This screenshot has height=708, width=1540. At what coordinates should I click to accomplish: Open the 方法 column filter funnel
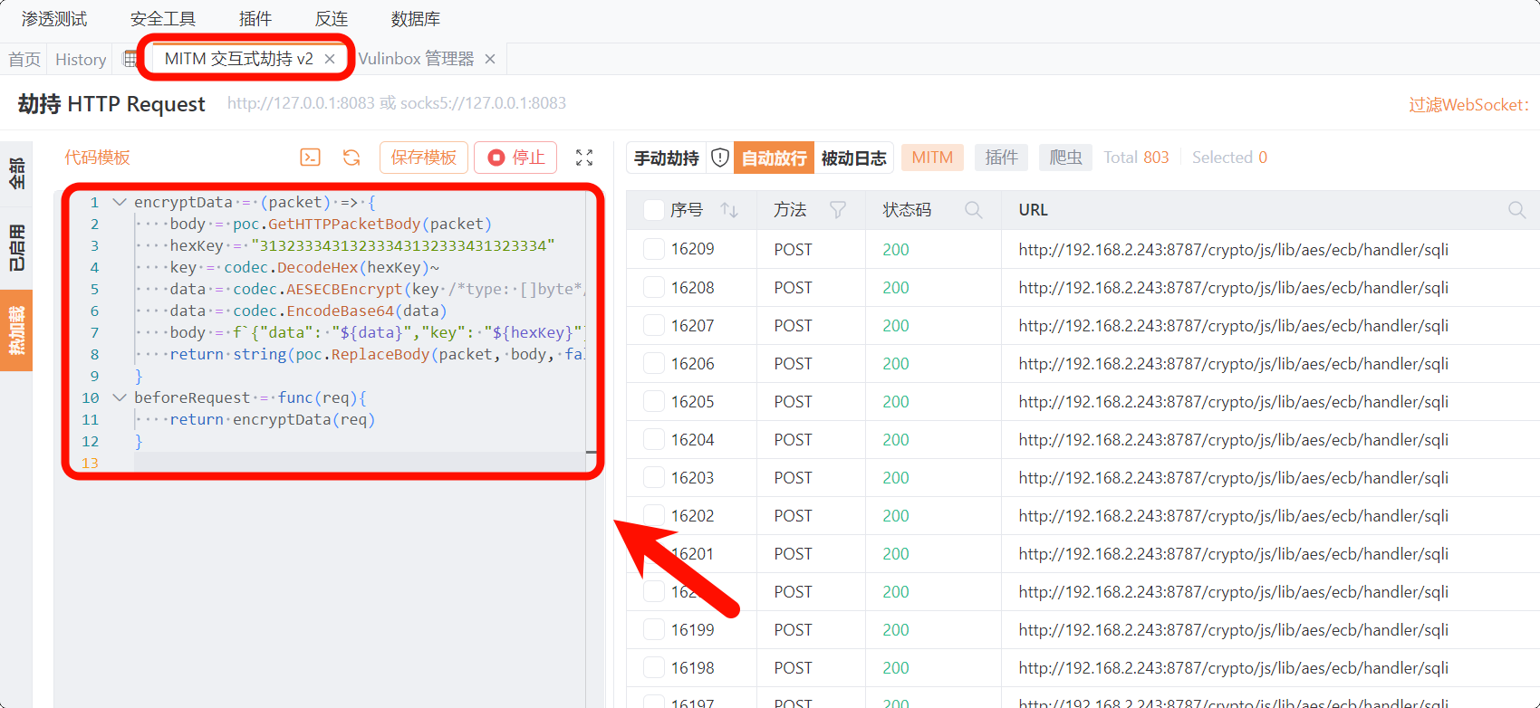838,210
